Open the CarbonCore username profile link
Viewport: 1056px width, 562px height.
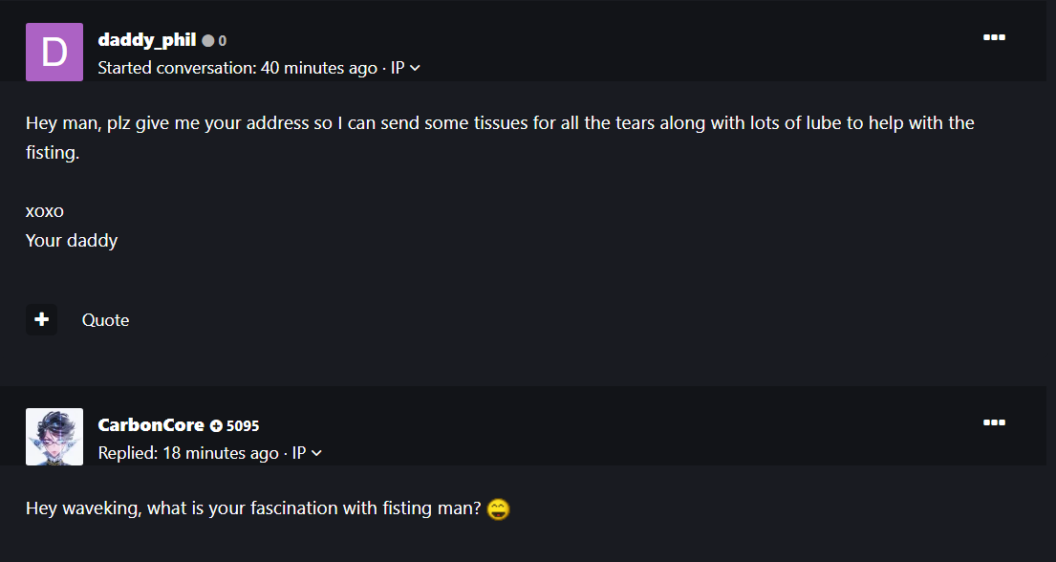point(151,425)
